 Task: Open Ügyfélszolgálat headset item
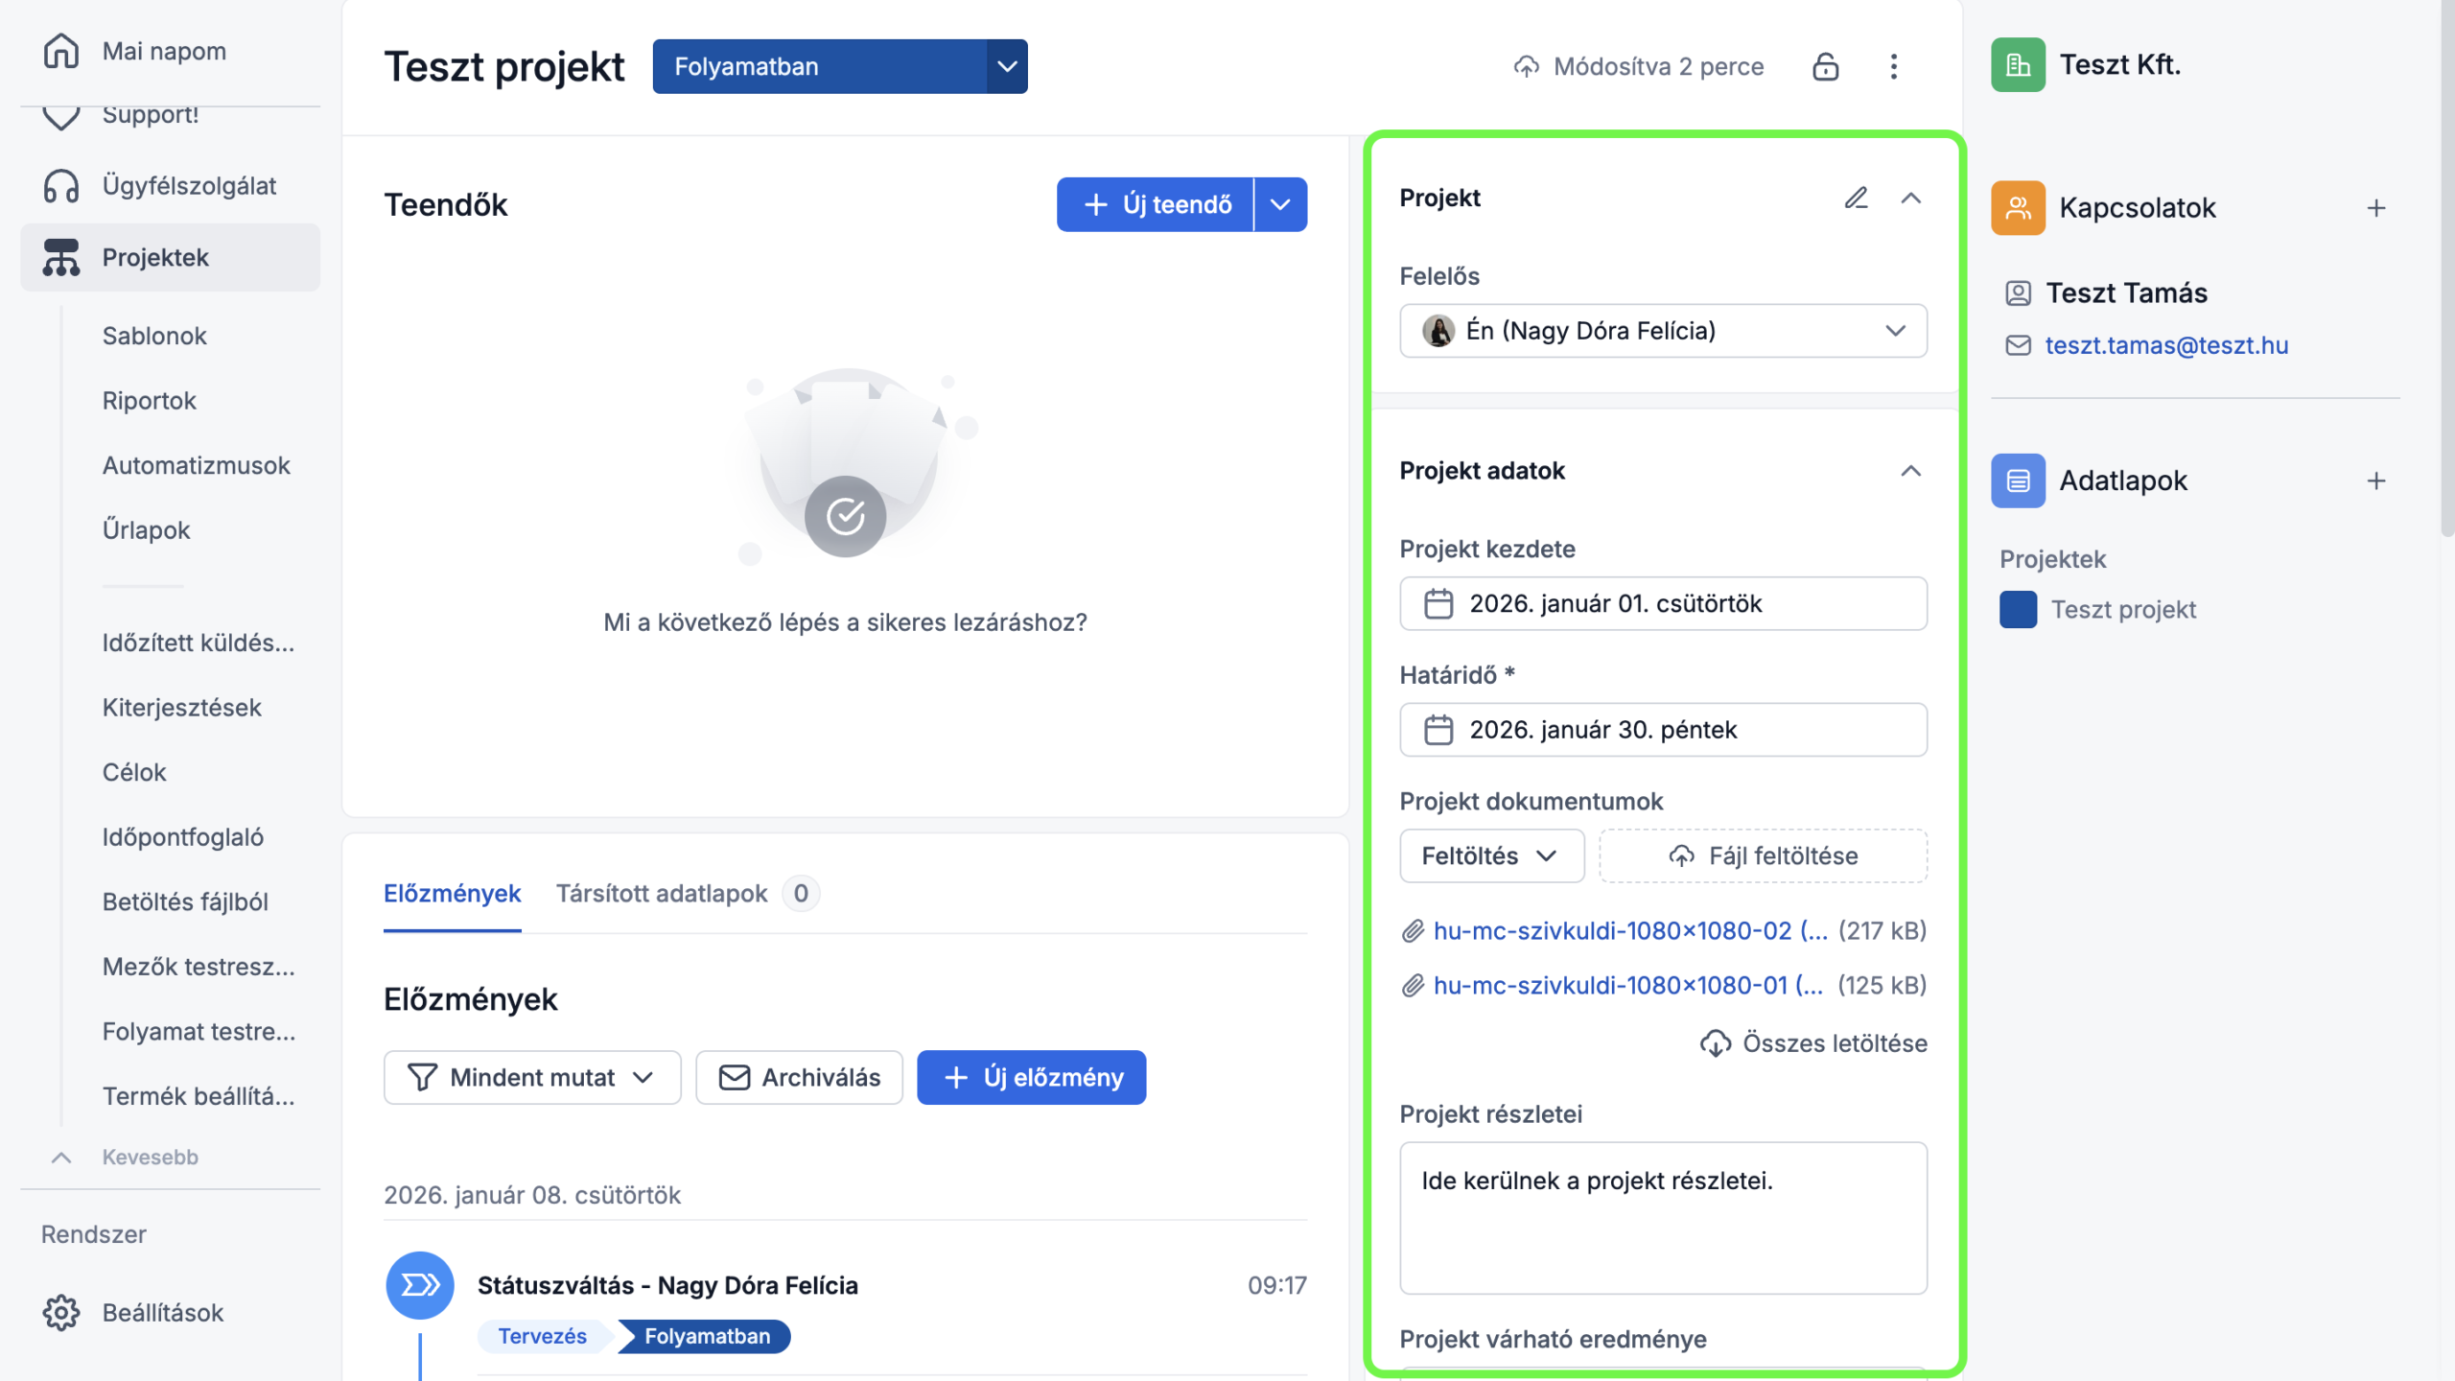tap(61, 185)
